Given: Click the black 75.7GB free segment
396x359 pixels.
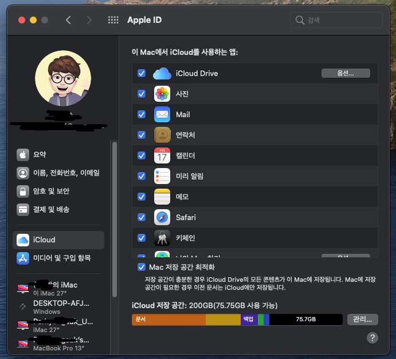Looking at the screenshot, I should coord(305,320).
